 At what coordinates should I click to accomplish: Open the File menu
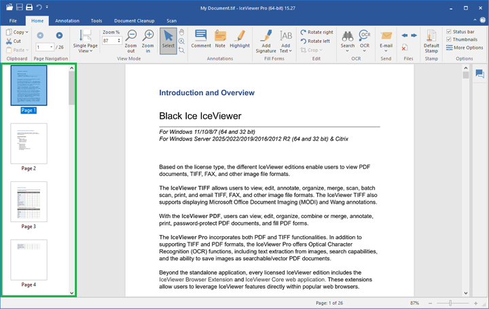[x=13, y=20]
